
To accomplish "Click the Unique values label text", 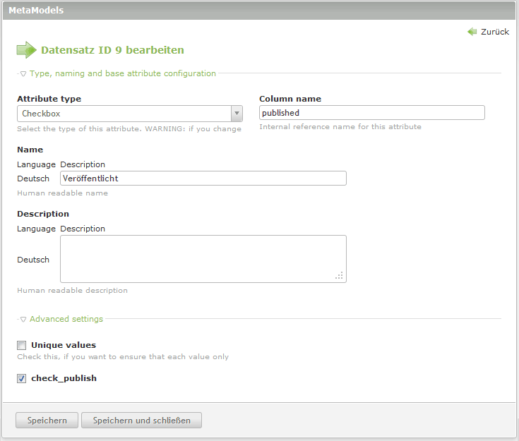I will point(64,345).
